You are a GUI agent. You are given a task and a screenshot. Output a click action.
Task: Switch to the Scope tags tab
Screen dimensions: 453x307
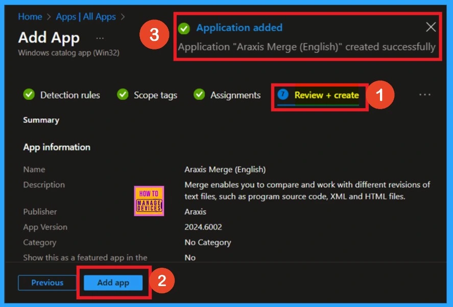coord(155,95)
